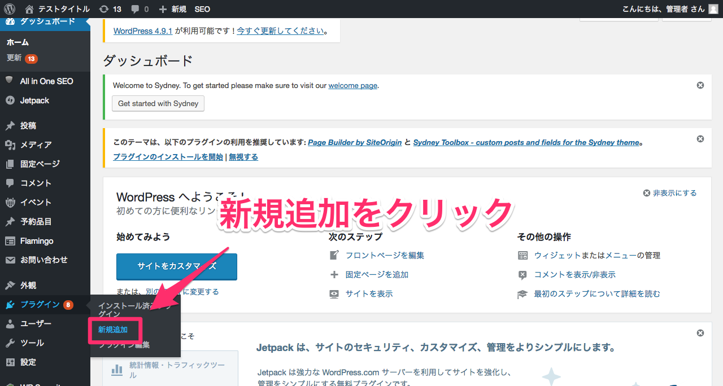The image size is (723, 386).
Task: Click the WordPress 4.9.1 link
Action: [143, 30]
